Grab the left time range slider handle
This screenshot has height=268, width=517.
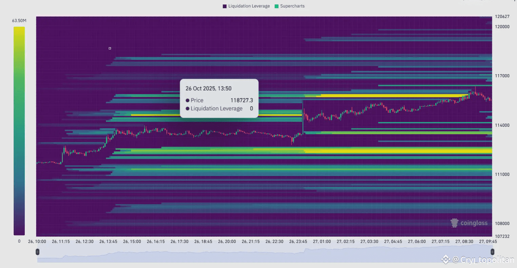coord(38,252)
